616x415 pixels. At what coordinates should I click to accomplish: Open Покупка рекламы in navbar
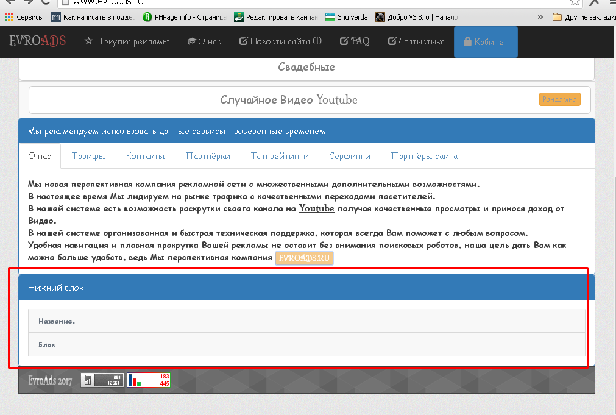(x=127, y=41)
